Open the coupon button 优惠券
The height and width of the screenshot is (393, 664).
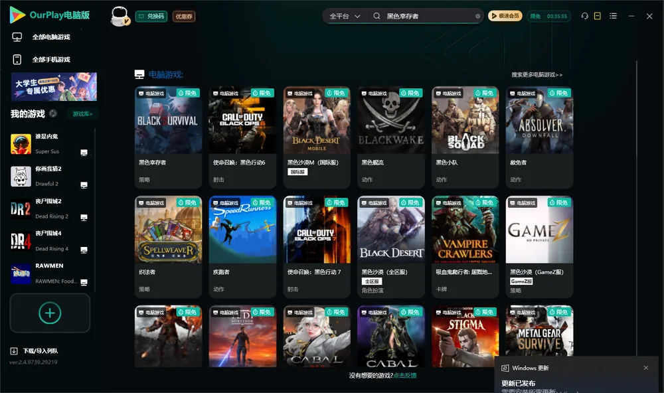(184, 16)
